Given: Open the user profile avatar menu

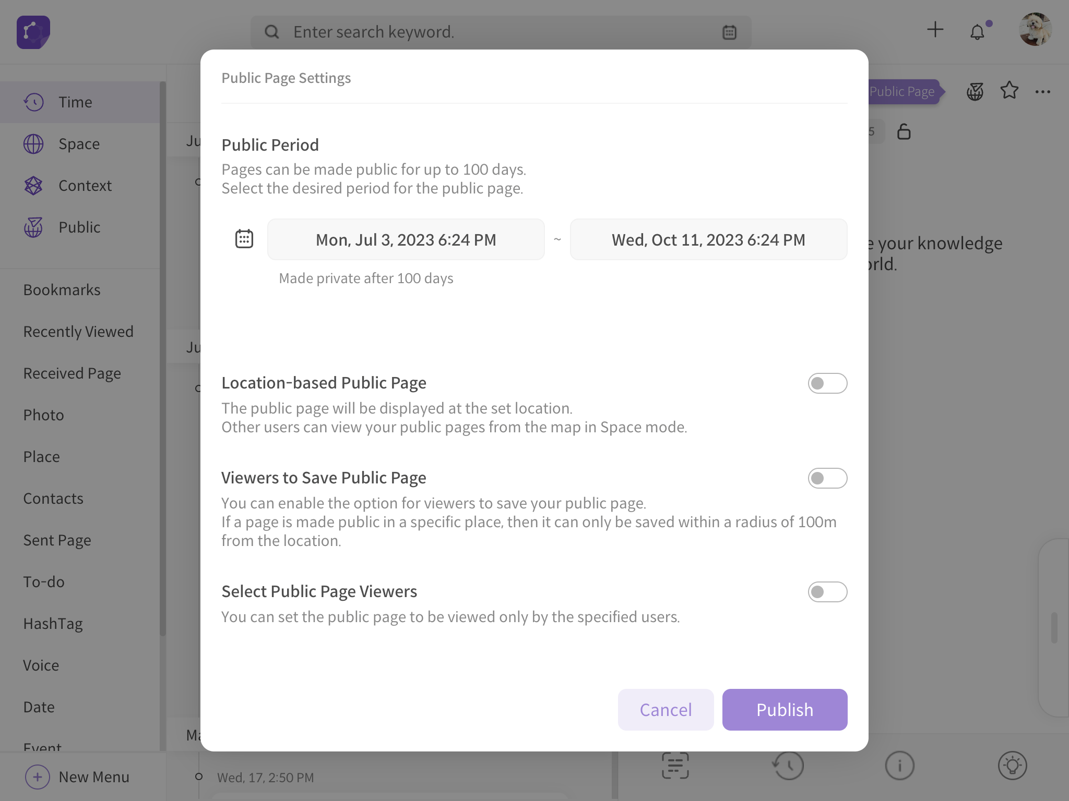Looking at the screenshot, I should 1035,30.
